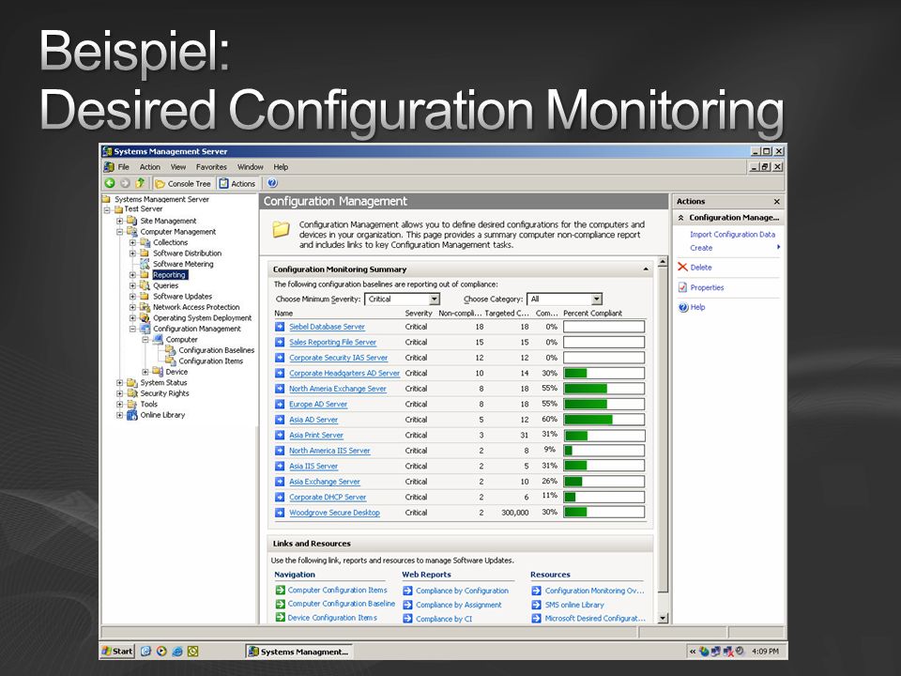This screenshot has width=901, height=676.
Task: Open the Sales Reporting File Server link
Action: point(332,342)
